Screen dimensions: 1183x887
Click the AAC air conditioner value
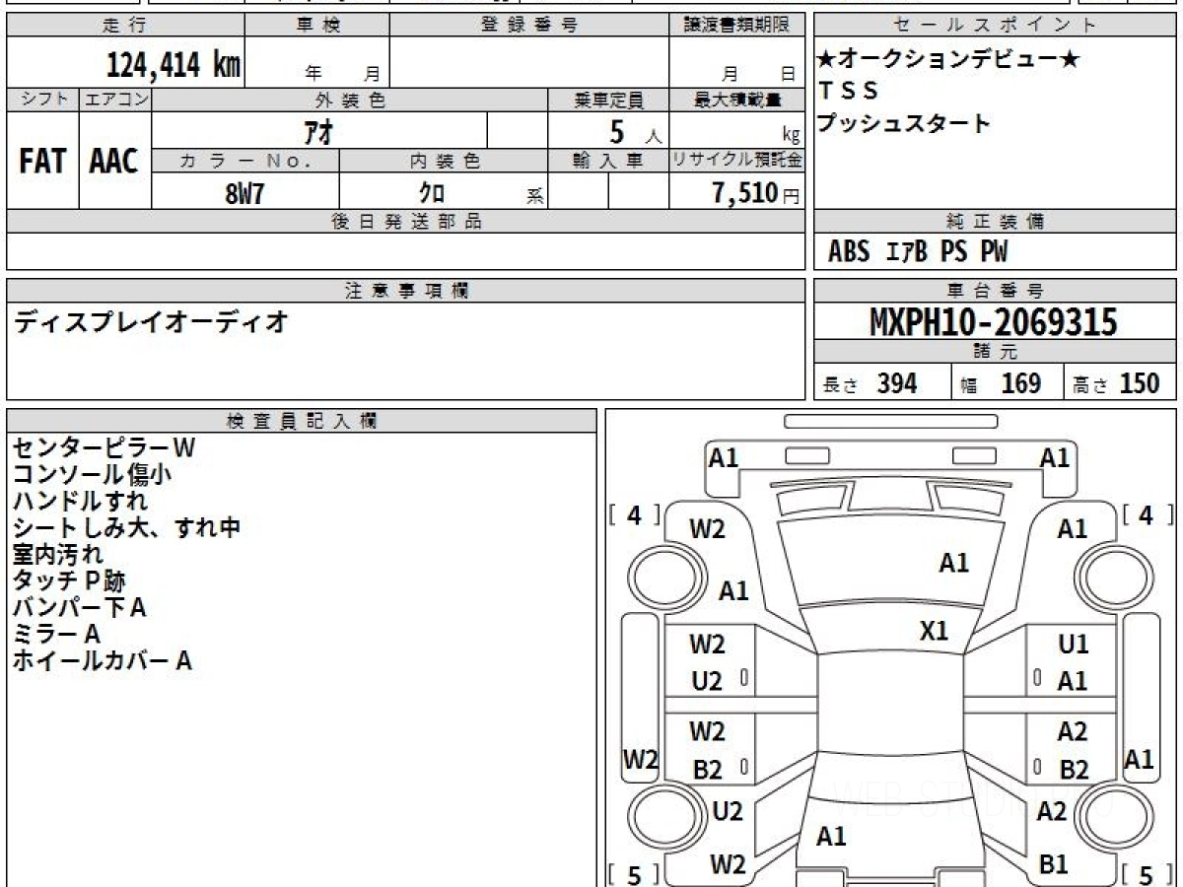(114, 162)
